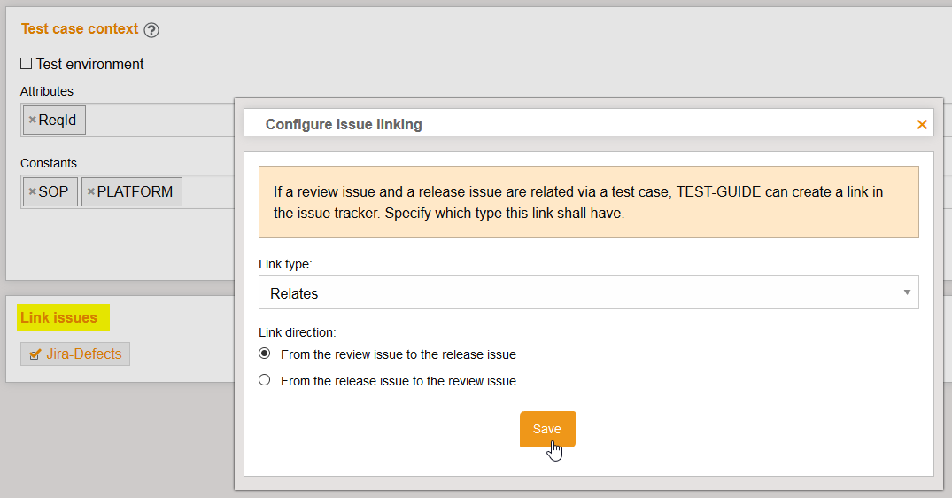This screenshot has height=498, width=952.
Task: Select 'From the review issue to the release issue'
Action: [264, 354]
